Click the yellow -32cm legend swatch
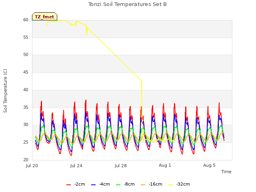 171,185
